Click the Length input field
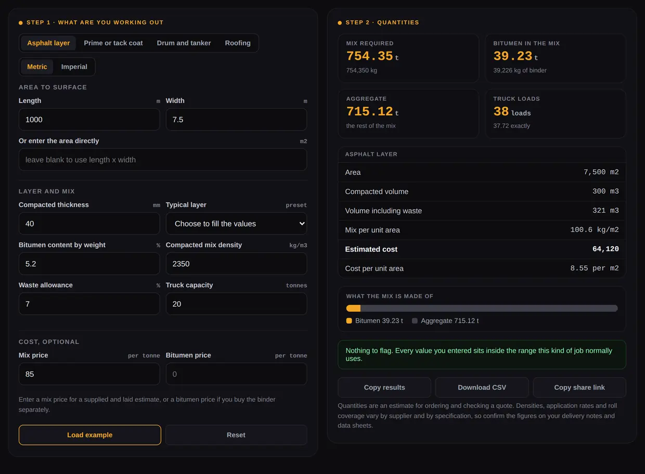This screenshot has height=474, width=645. point(89,120)
